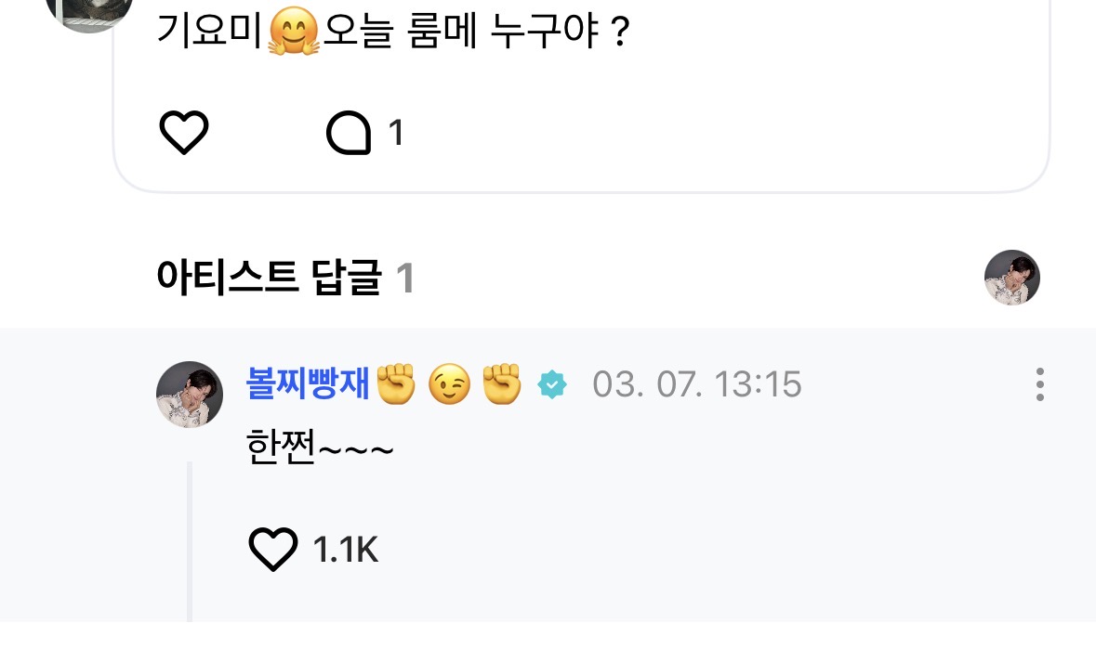Tap small artist avatar beside 아티스트 답글 header
This screenshot has height=649, width=1096.
pos(1011,278)
